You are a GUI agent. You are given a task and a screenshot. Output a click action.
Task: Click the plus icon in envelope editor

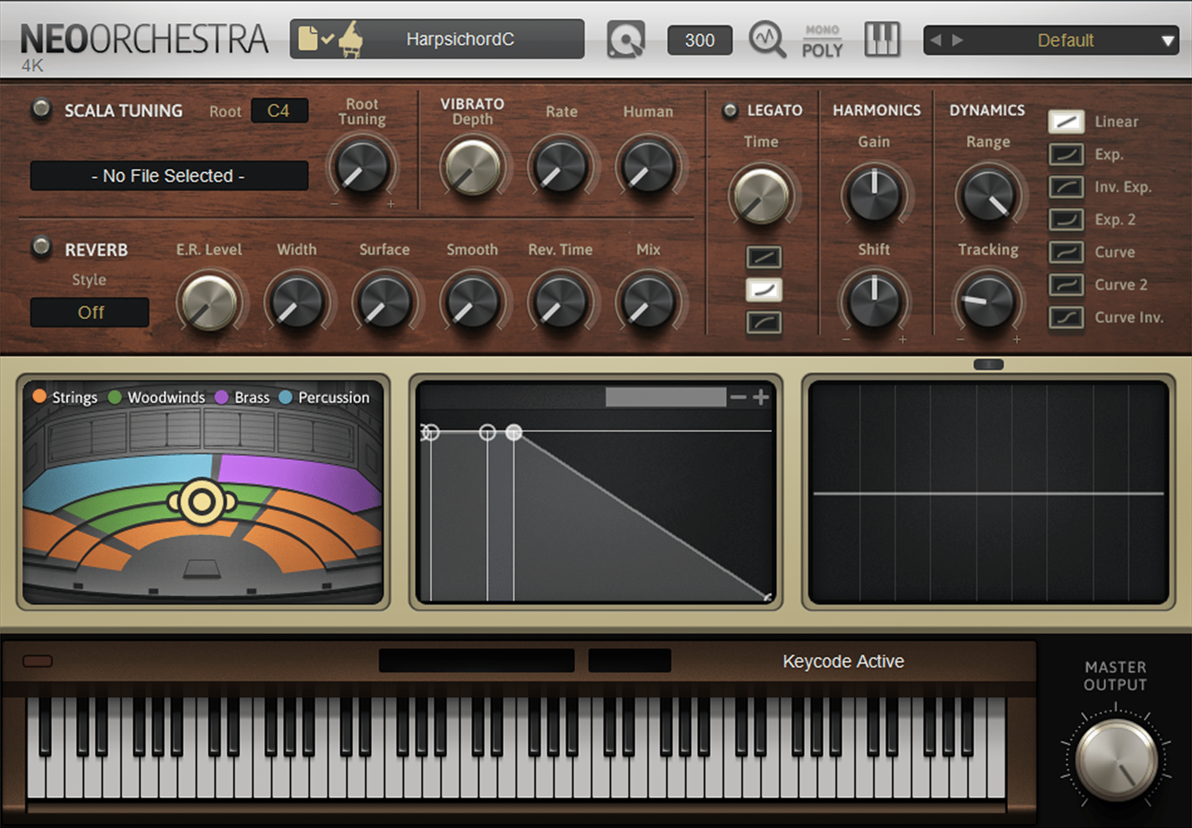(761, 397)
